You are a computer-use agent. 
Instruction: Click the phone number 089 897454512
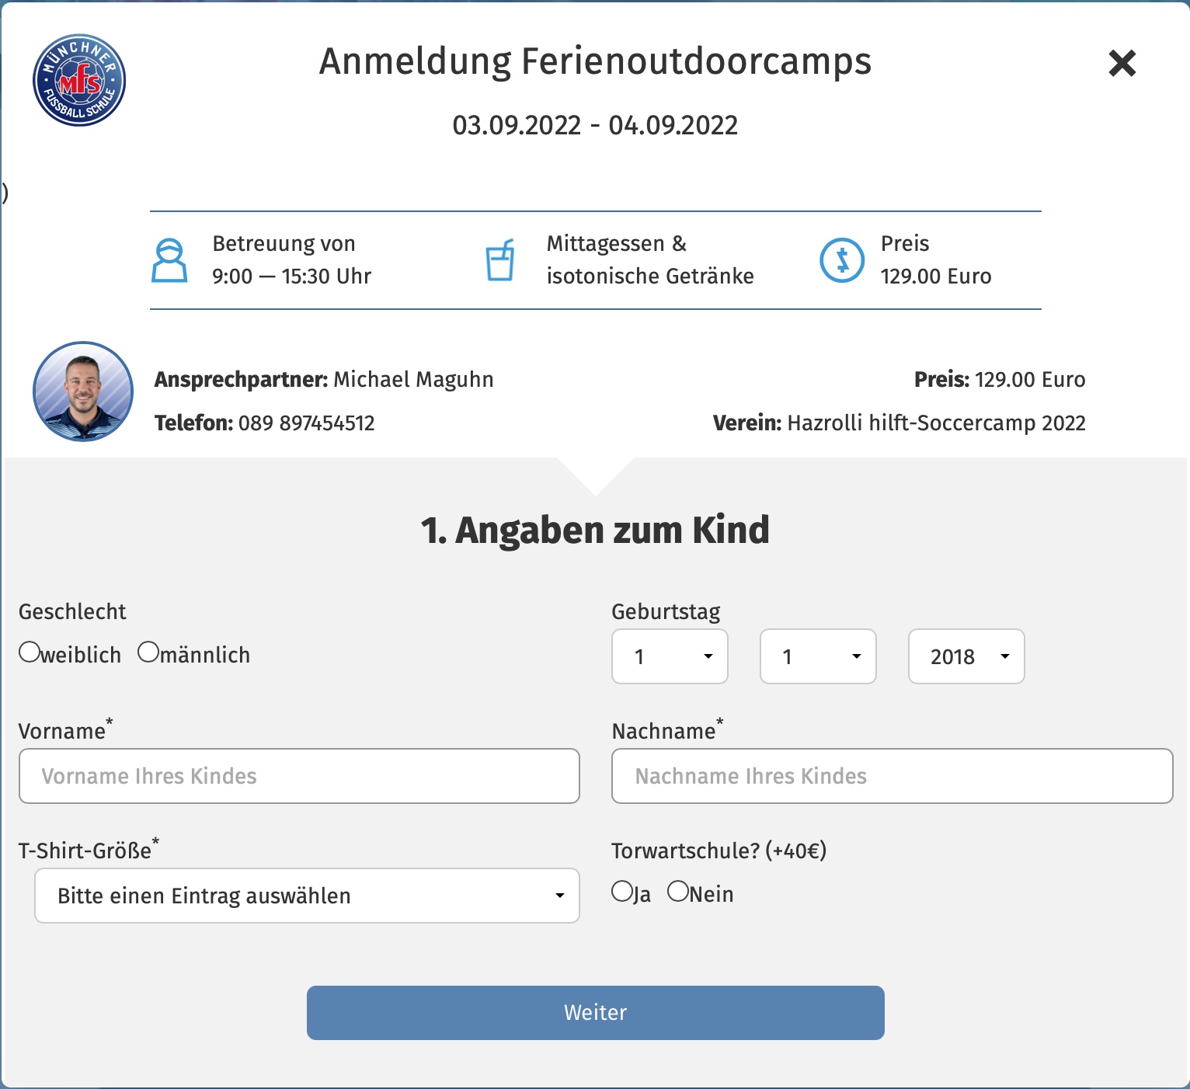pos(306,423)
